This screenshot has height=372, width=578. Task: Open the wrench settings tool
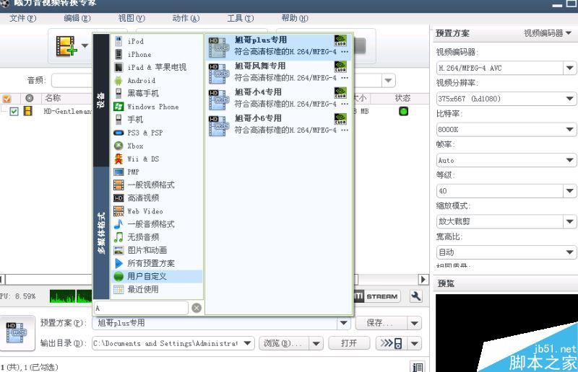pos(416,296)
